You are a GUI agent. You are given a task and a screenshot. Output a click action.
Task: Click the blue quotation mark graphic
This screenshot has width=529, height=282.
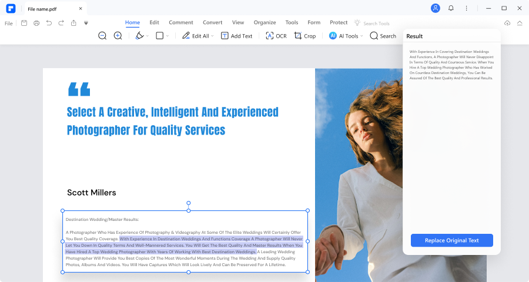[79, 89]
